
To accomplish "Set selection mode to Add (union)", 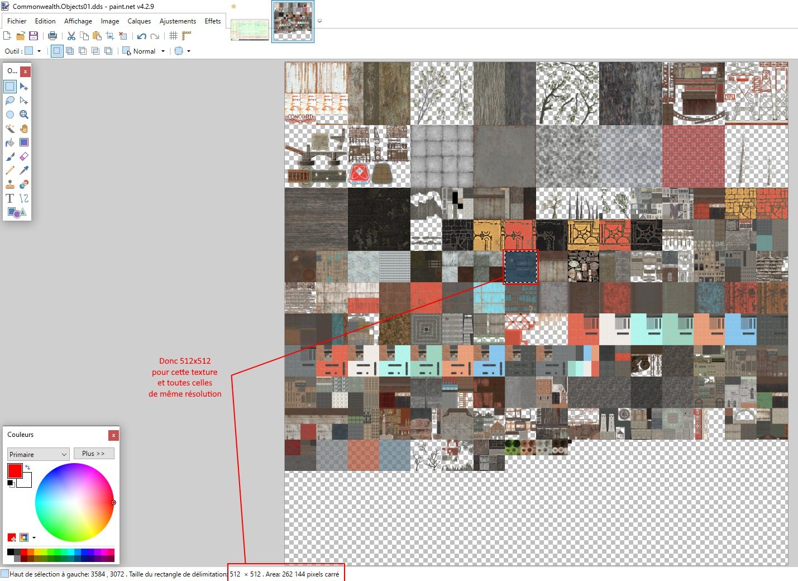I will pyautogui.click(x=70, y=51).
